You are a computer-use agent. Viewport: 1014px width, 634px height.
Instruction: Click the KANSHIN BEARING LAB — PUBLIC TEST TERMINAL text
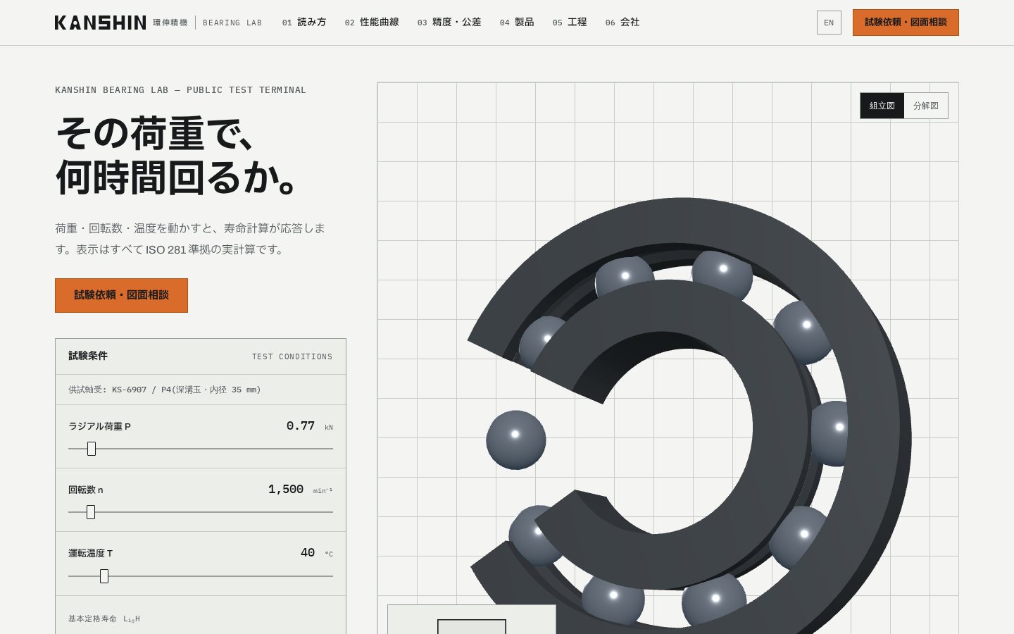180,90
